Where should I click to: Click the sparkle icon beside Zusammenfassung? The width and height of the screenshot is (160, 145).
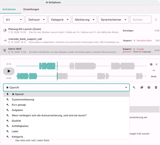[x=7, y=99]
